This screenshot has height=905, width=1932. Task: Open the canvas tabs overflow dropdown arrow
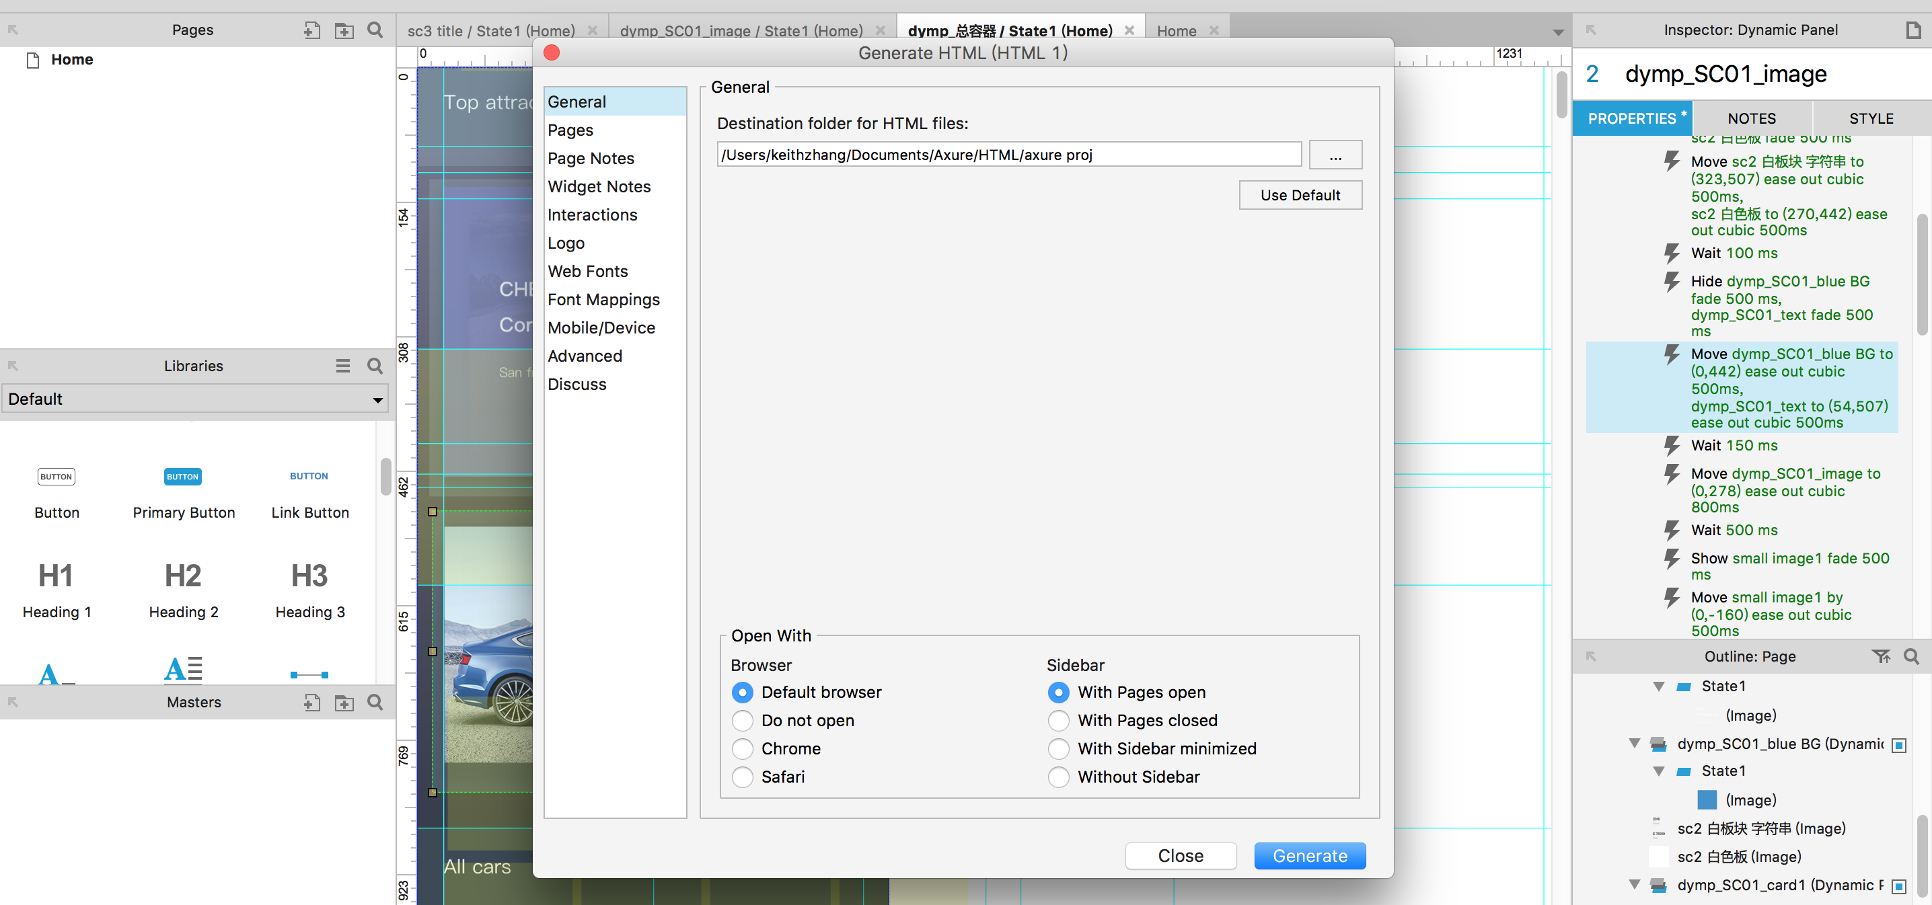click(x=1558, y=32)
